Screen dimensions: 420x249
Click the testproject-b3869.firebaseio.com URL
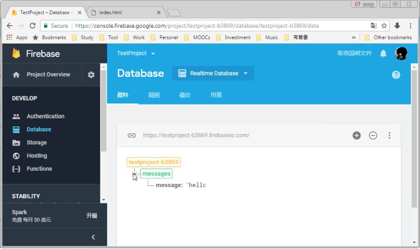click(196, 135)
